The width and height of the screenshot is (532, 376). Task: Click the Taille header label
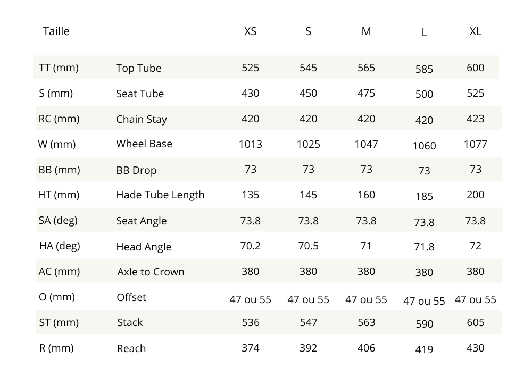pos(56,31)
